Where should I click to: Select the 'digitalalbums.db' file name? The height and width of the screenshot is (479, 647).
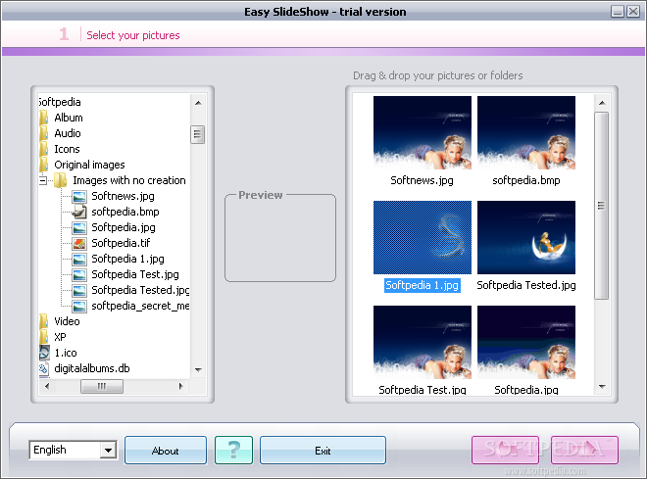(x=92, y=368)
